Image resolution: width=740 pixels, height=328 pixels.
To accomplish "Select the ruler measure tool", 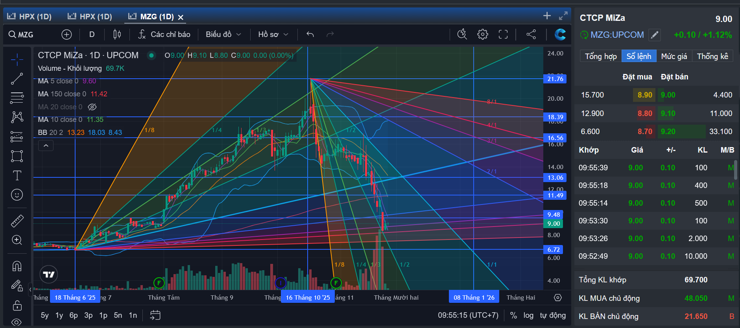I will coord(17,221).
